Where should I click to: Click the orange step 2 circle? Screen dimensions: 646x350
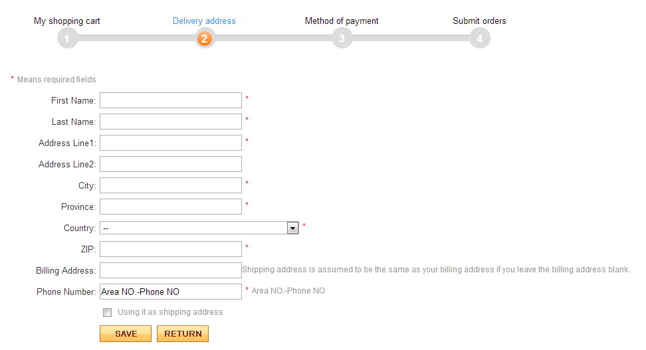click(x=205, y=39)
